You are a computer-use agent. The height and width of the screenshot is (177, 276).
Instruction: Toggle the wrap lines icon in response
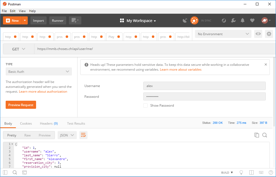point(83,135)
